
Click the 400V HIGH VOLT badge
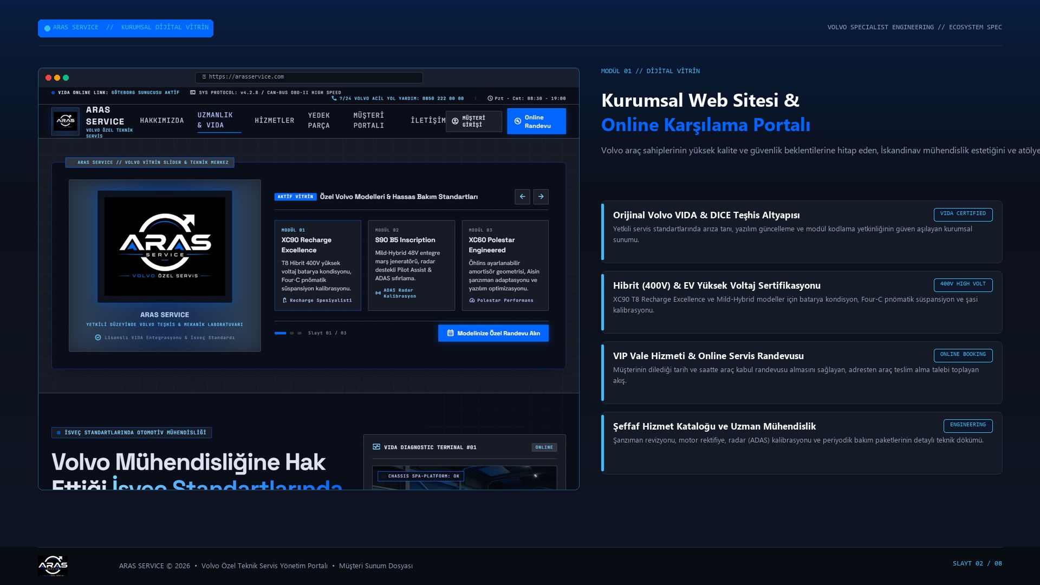tap(963, 285)
